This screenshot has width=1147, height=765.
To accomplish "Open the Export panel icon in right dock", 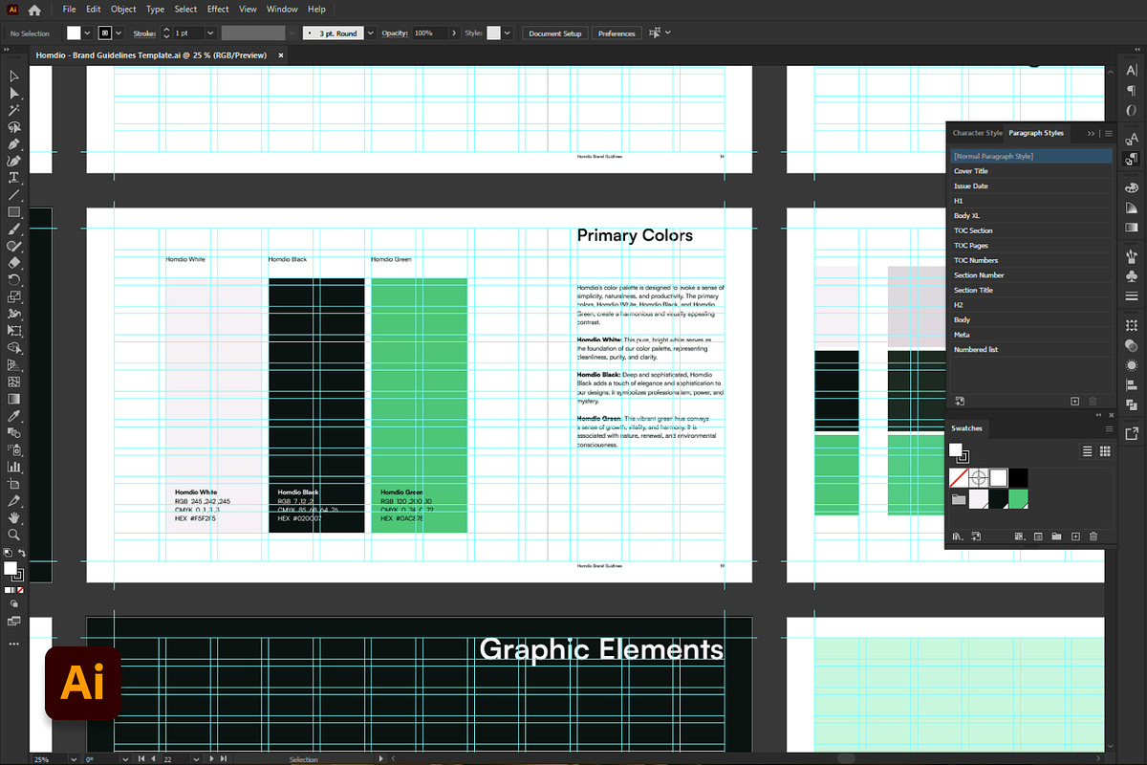I will (x=1132, y=434).
